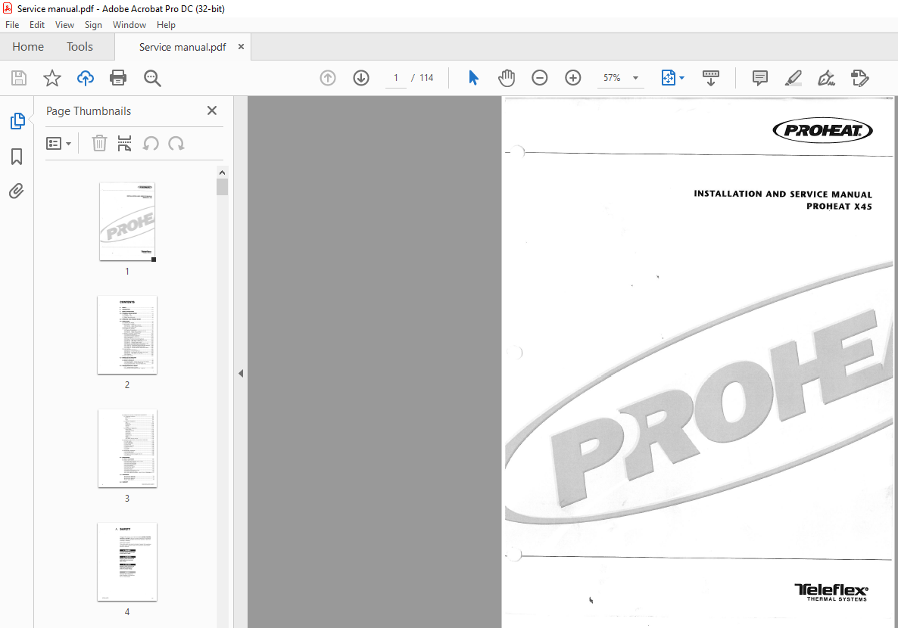The height and width of the screenshot is (628, 898).
Task: Select page 4 thumbnail
Action: tap(127, 561)
